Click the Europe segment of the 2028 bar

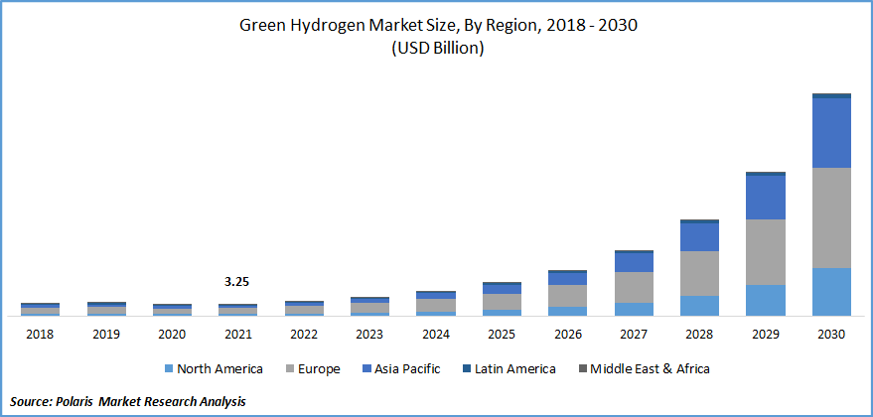pos(700,273)
